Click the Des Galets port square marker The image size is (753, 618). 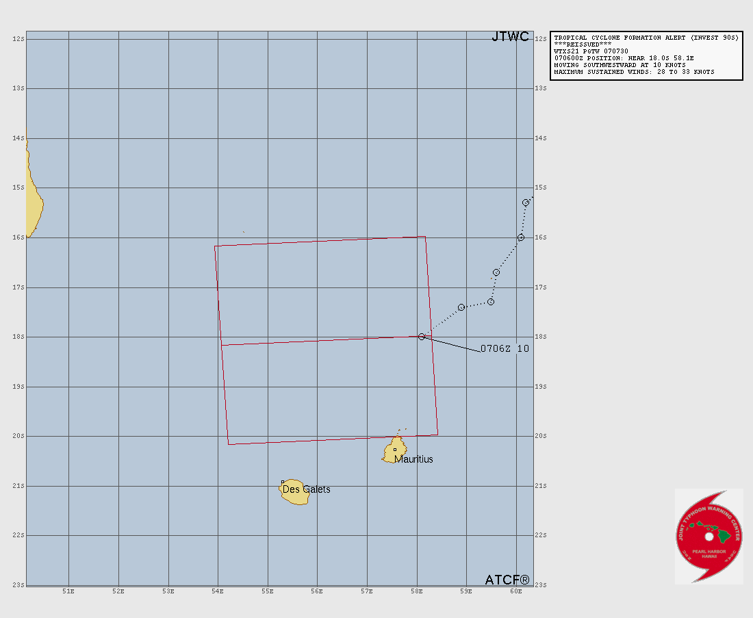click(283, 482)
